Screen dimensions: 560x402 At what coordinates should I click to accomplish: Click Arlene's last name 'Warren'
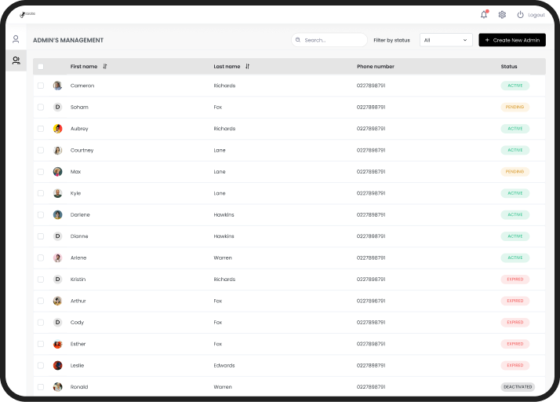[223, 258]
